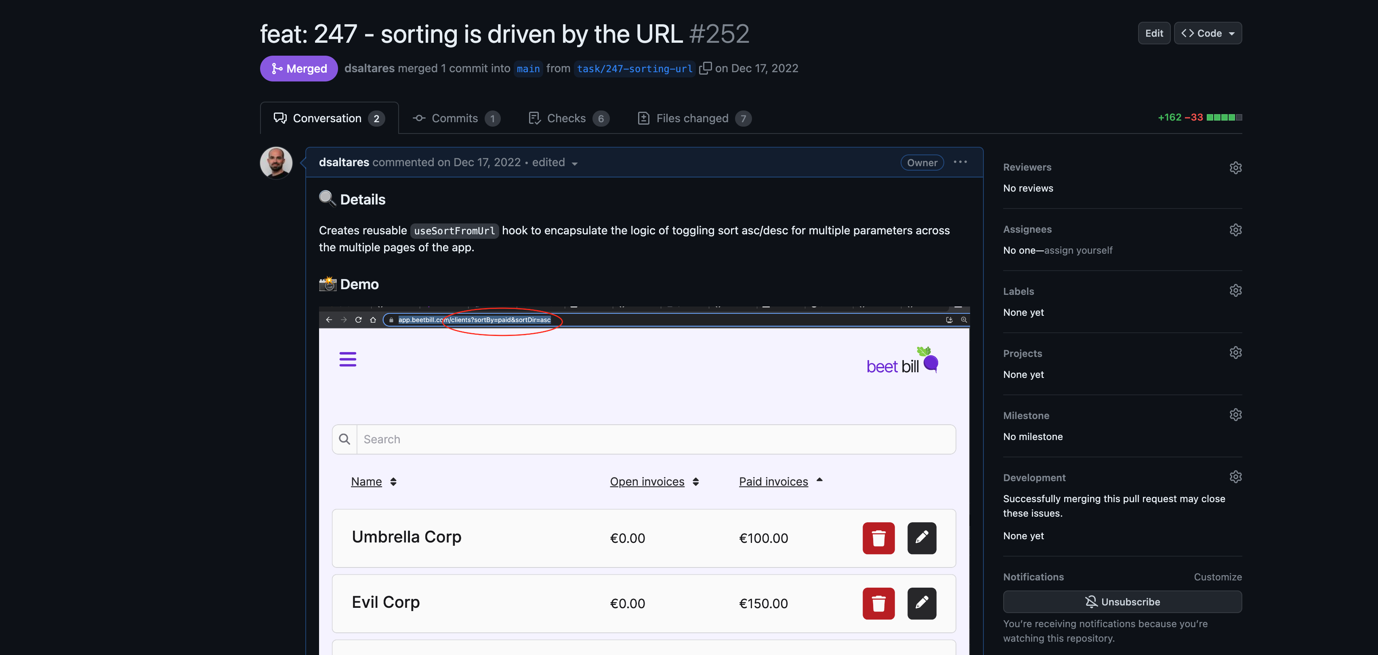Click the Search field in demo image
The height and width of the screenshot is (655, 1378).
[x=656, y=439]
